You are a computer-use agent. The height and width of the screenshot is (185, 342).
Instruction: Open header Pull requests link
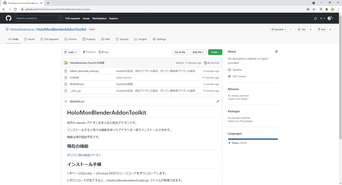click(x=73, y=18)
